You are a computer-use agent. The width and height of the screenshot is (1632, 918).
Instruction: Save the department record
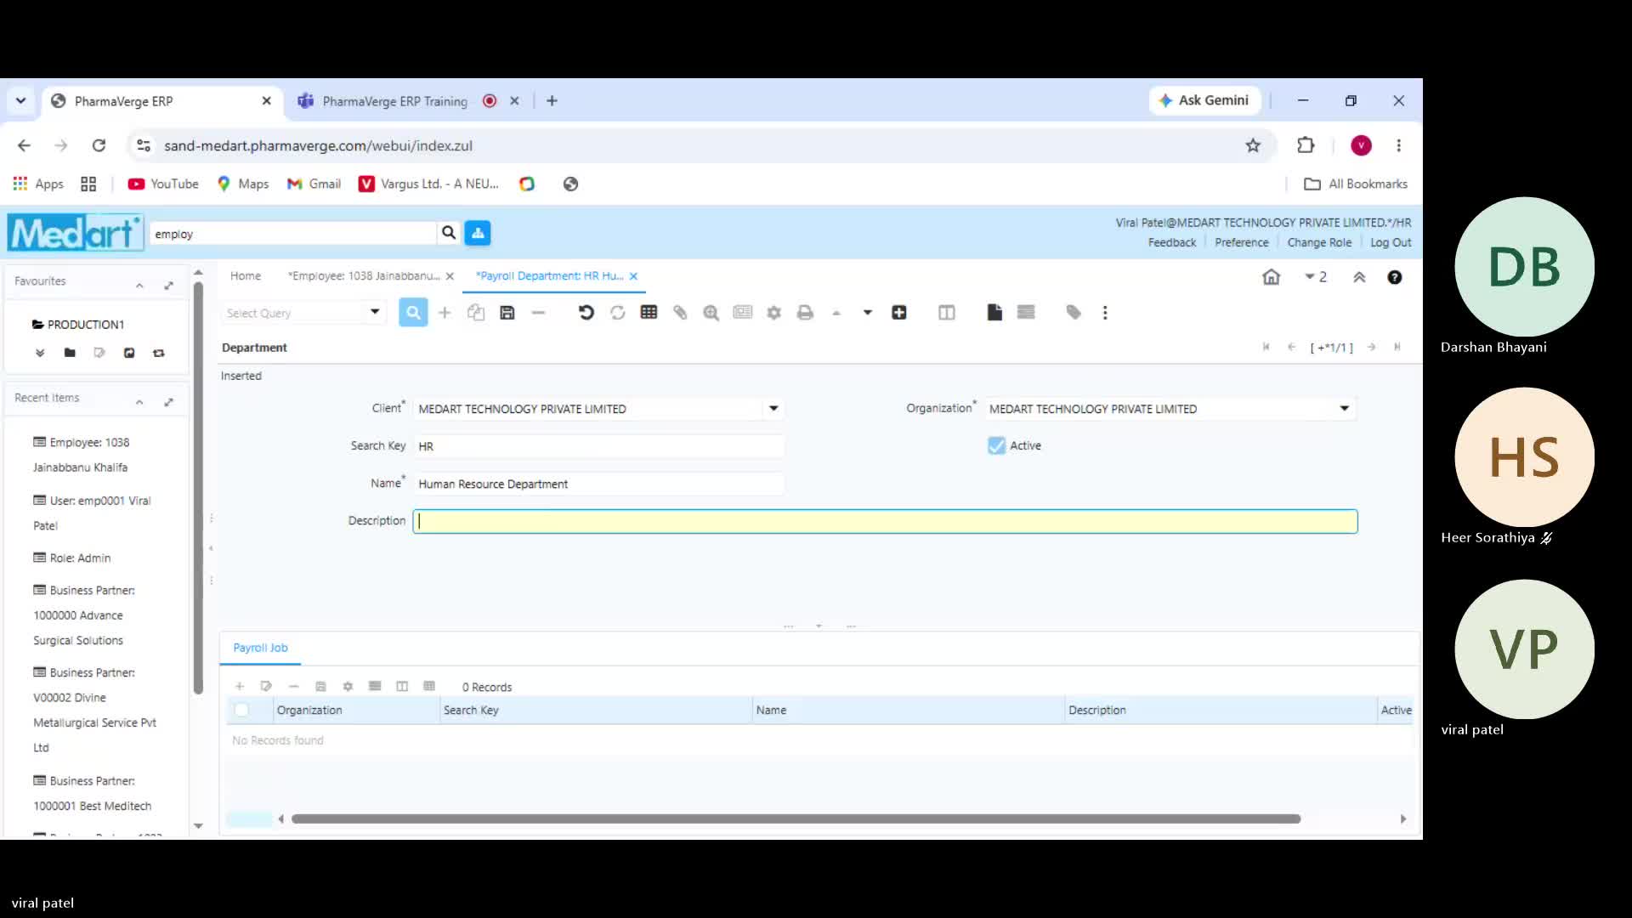pyautogui.click(x=507, y=313)
